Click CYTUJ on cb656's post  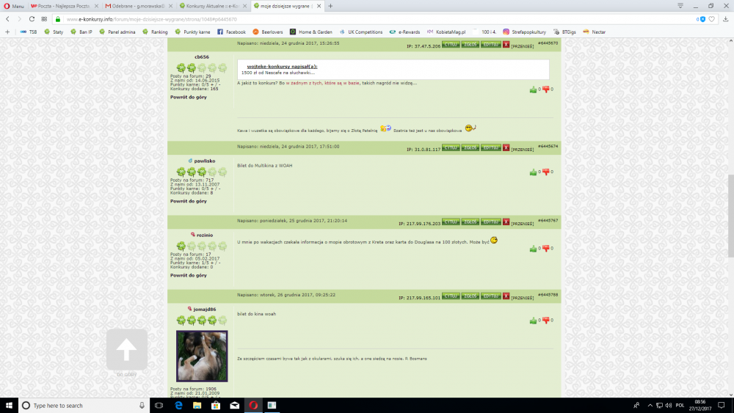pos(451,45)
